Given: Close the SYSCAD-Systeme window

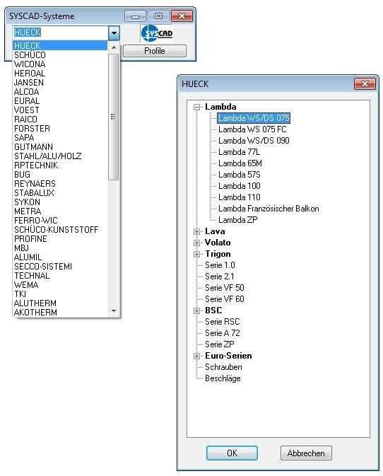Looking at the screenshot, I should [x=182, y=16].
